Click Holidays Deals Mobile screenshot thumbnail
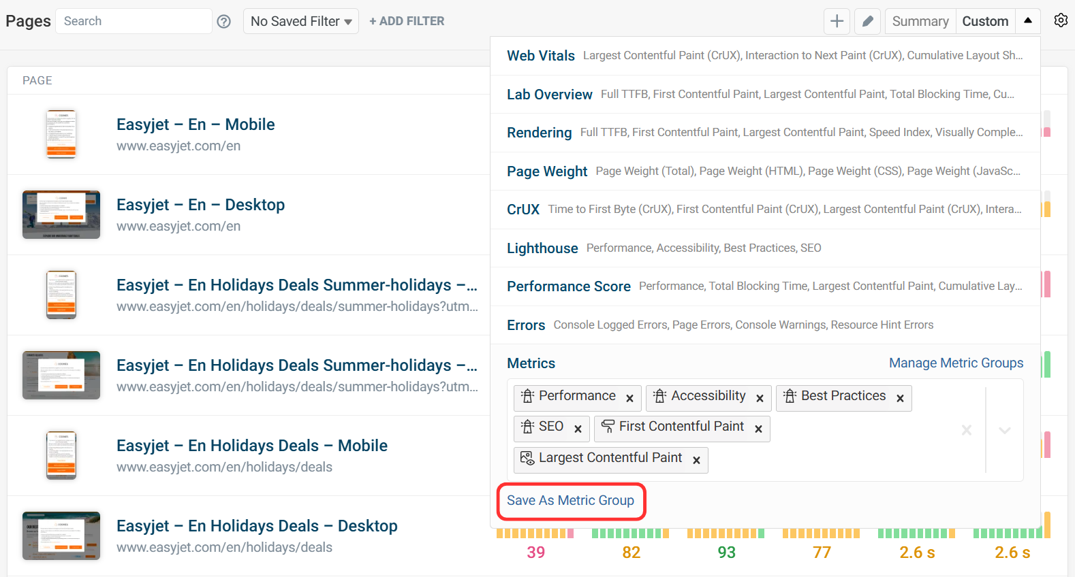The height and width of the screenshot is (577, 1075). coord(61,455)
